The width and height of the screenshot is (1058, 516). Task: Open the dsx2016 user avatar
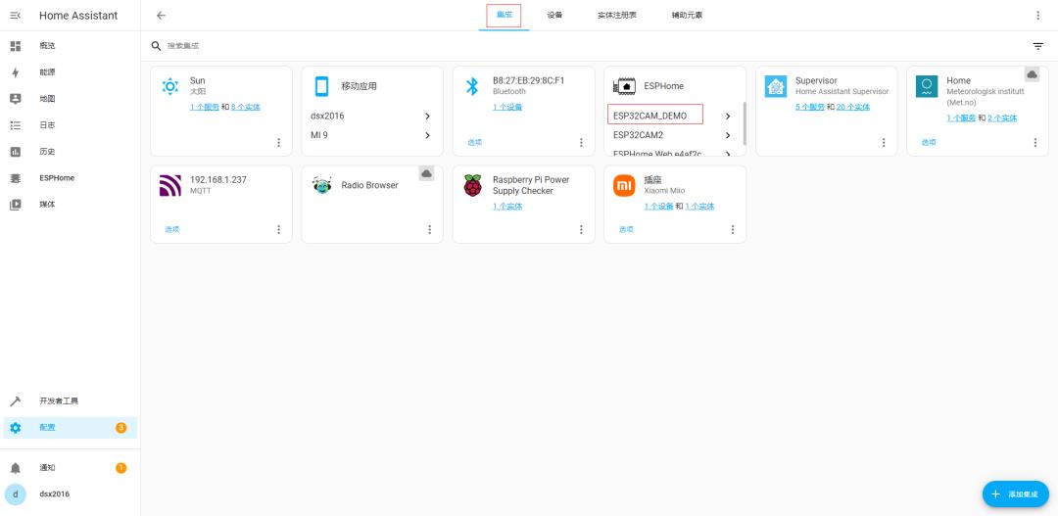click(16, 494)
